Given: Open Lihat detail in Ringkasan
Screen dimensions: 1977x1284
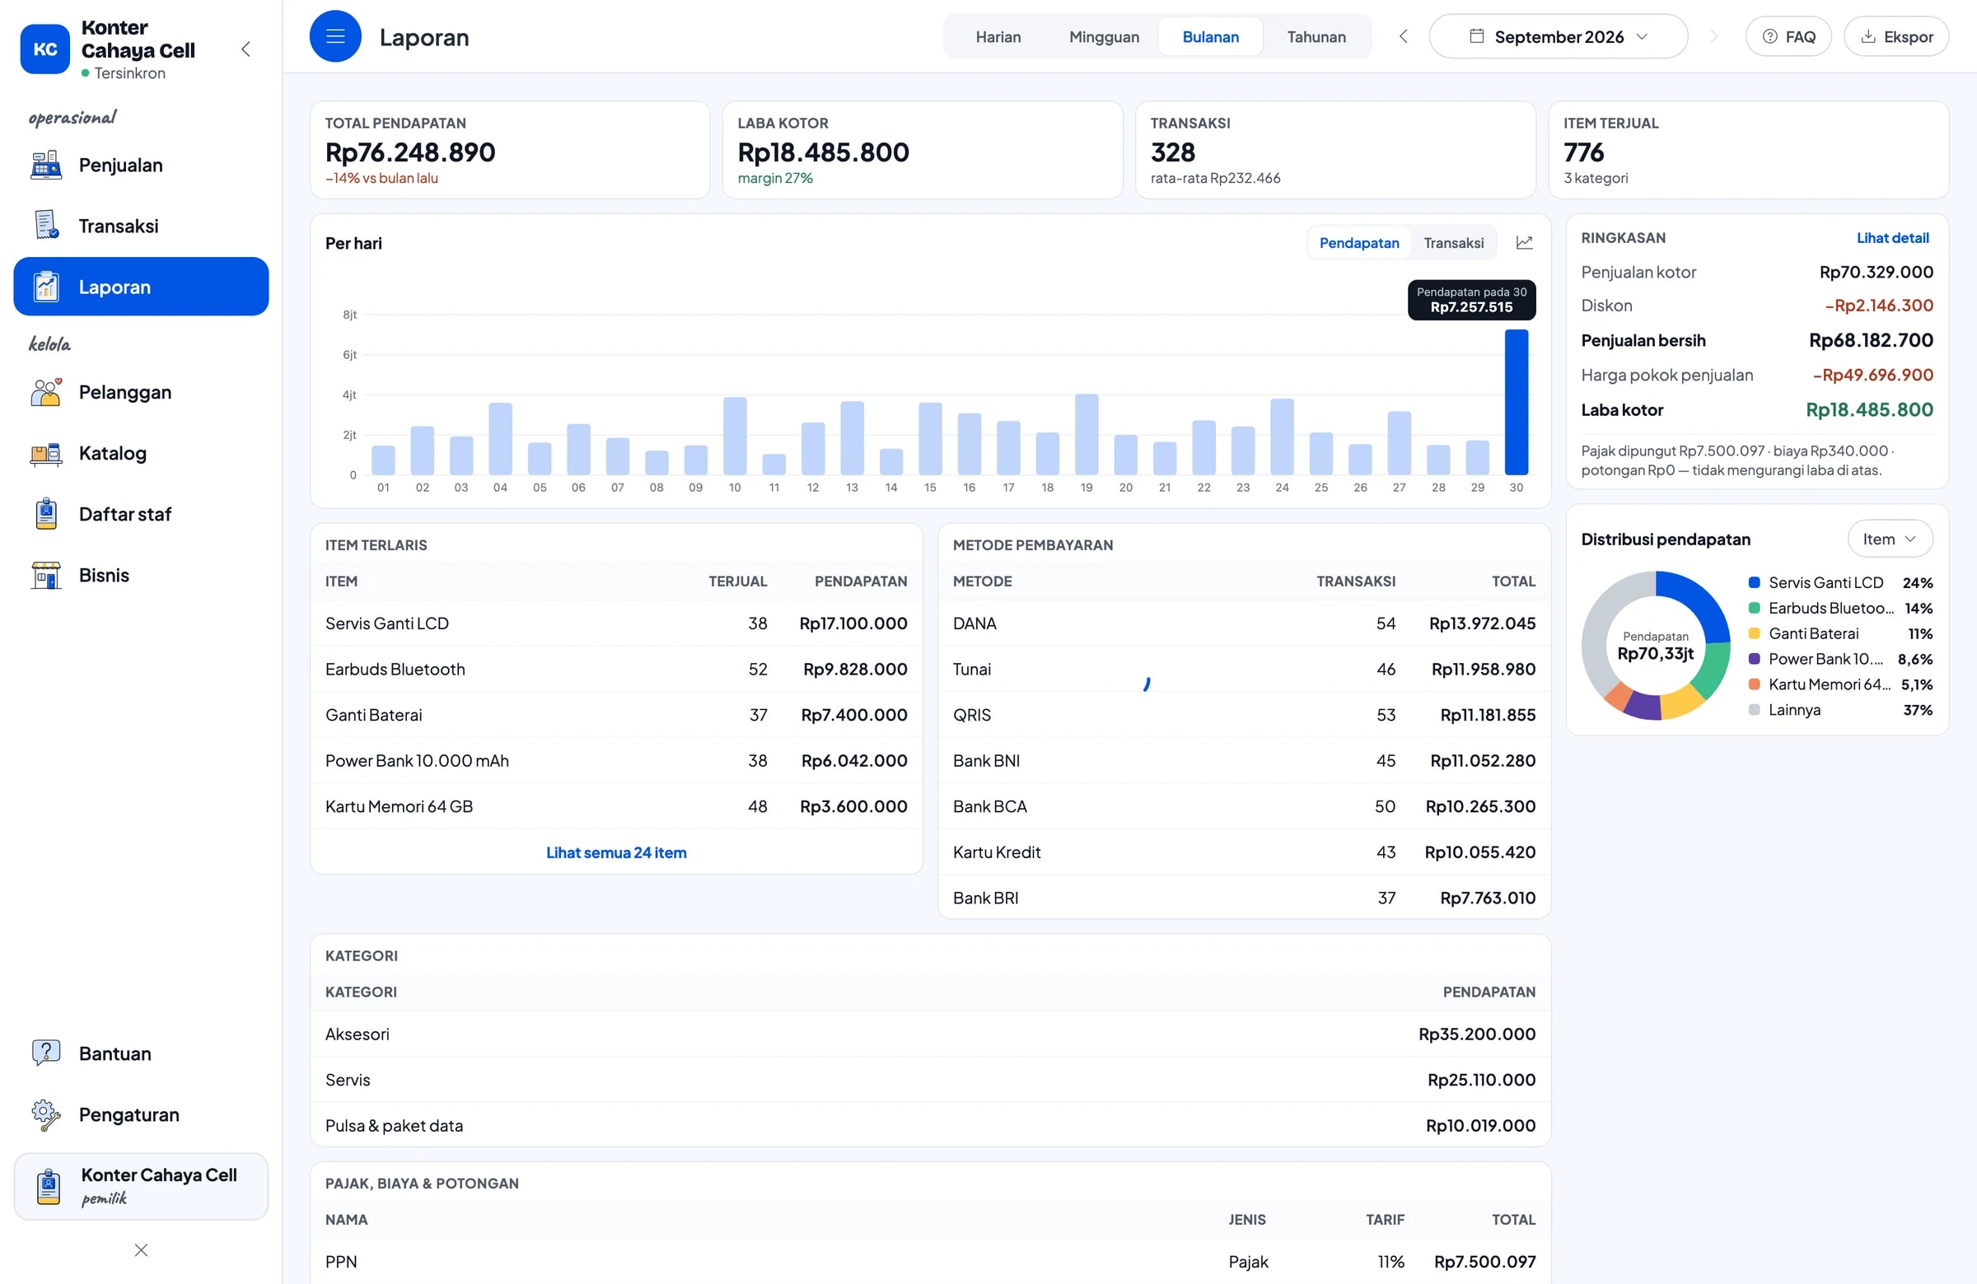Looking at the screenshot, I should (1892, 237).
